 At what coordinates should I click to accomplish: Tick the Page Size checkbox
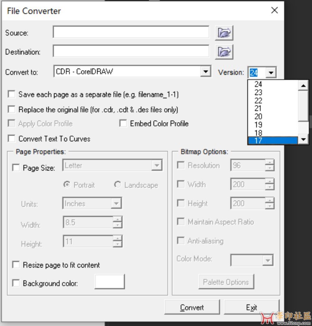point(16,168)
